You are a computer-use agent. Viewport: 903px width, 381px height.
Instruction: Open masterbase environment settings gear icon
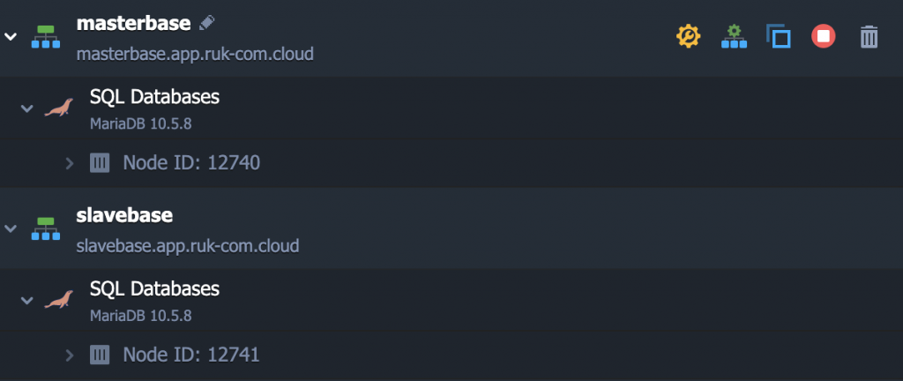pyautogui.click(x=688, y=36)
